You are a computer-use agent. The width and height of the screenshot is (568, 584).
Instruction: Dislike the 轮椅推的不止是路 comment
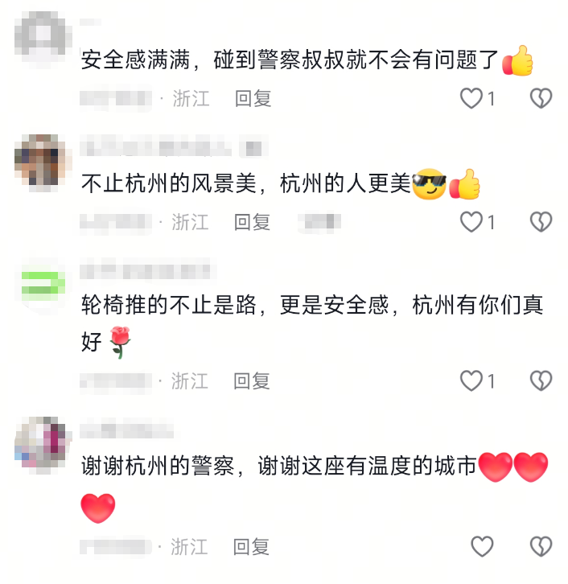541,380
